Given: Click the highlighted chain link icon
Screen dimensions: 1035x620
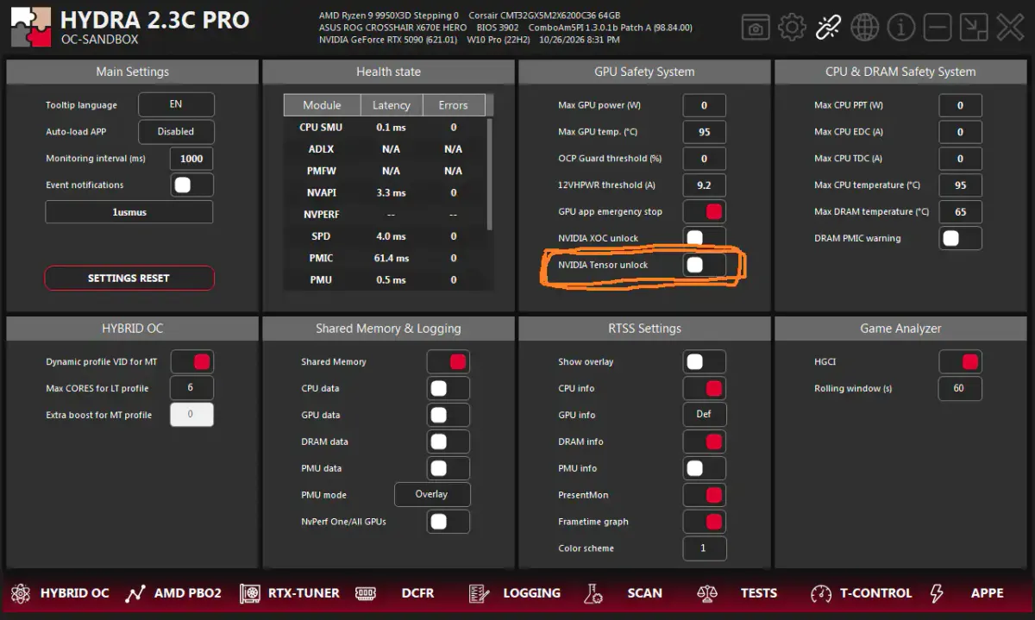Looking at the screenshot, I should click(828, 28).
